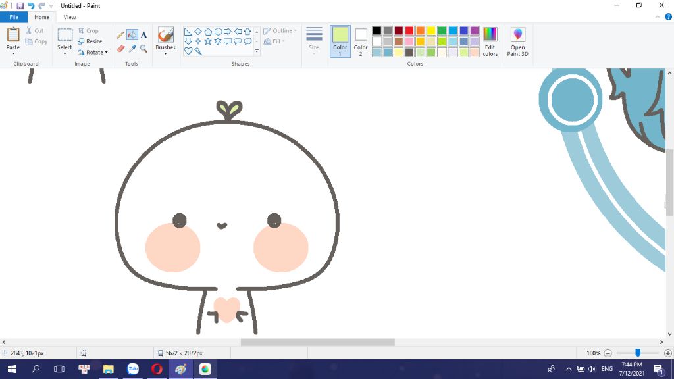Redo the undone action
The image size is (674, 379).
click(41, 5)
